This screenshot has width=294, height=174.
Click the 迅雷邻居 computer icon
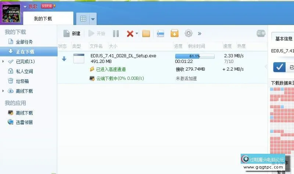[x=11, y=122]
